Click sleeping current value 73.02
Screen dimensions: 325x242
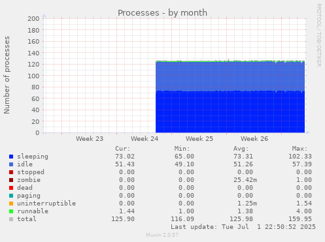[x=125, y=157]
